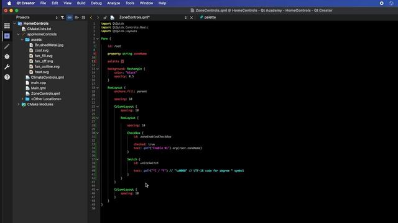Image resolution: width=398 pixels, height=223 pixels.
Task: Open Design mode with the pencil icon
Action: click(7, 46)
